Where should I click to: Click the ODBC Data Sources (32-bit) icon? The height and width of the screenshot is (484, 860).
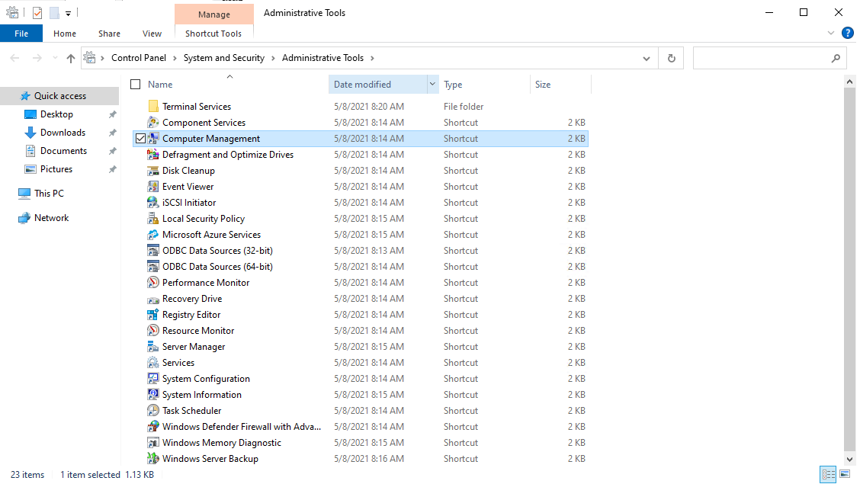(153, 251)
